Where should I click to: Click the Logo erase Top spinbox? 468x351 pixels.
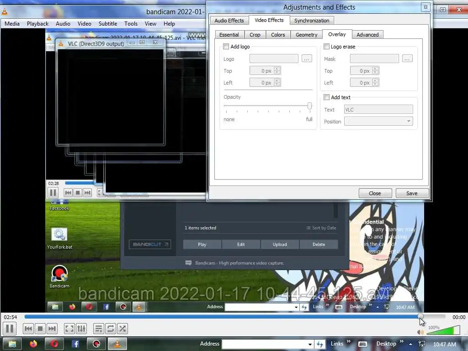(364, 70)
